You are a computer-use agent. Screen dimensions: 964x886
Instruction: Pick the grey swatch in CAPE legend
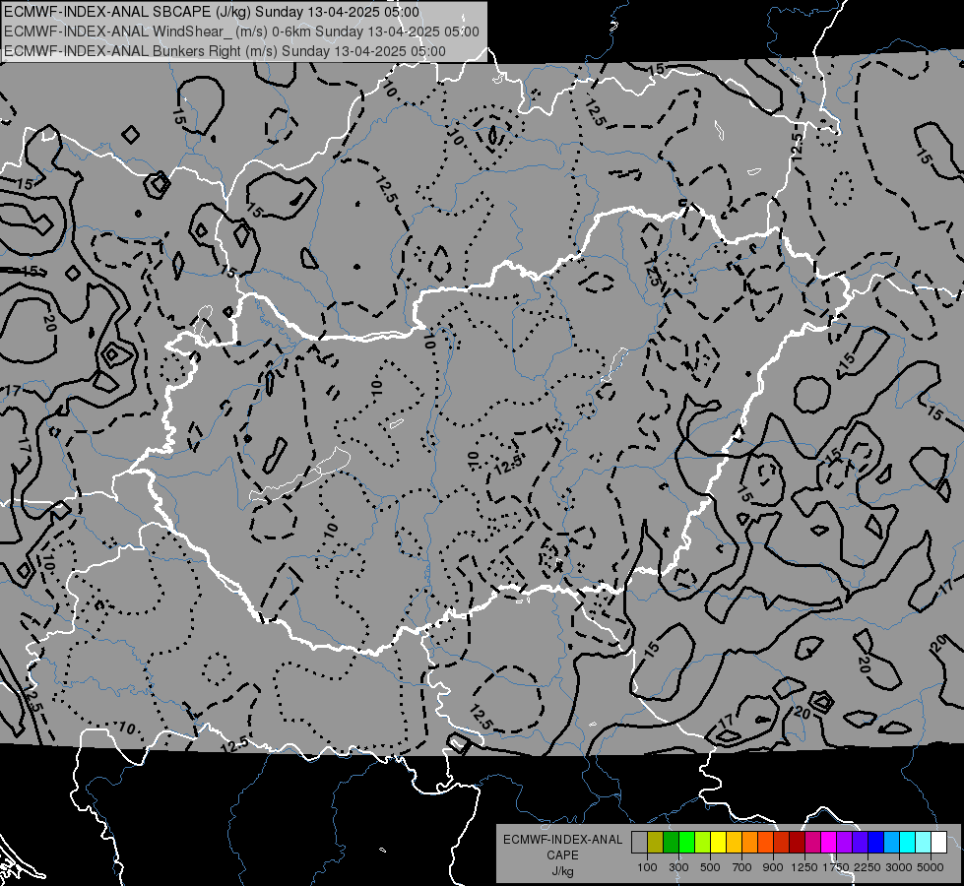pyautogui.click(x=639, y=842)
